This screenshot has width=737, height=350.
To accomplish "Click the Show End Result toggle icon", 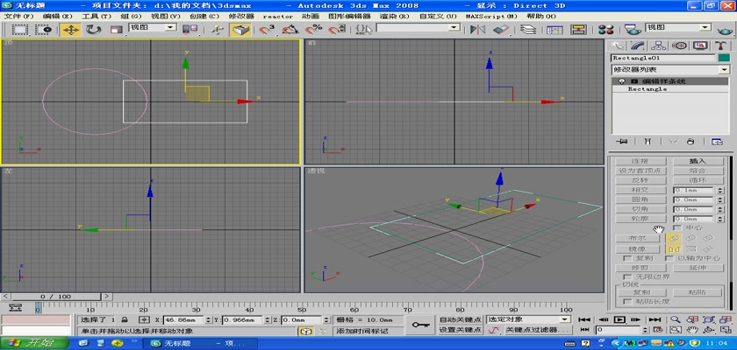I will 648,141.
